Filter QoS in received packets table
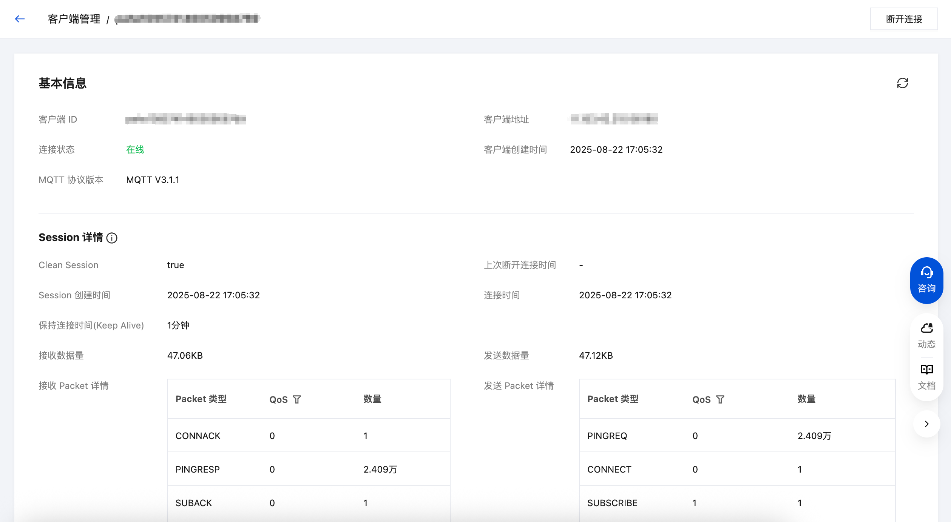 pos(297,399)
